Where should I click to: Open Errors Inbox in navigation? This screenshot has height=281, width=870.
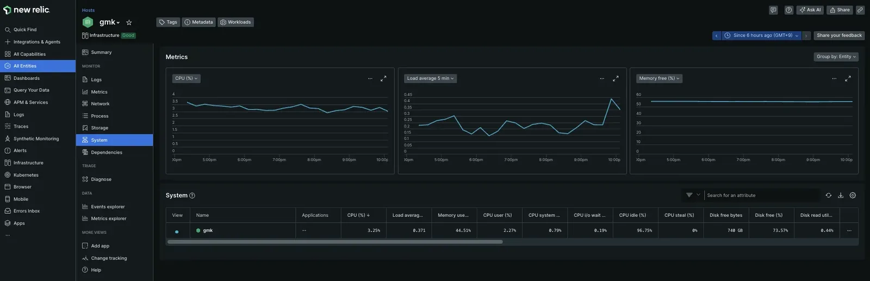(27, 211)
